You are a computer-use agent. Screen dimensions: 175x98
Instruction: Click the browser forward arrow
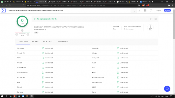click(6, 5)
